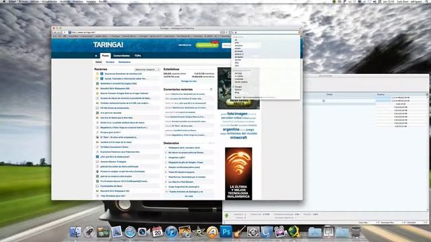The height and width of the screenshot is (242, 431).
Task: Choose taringa from recent searches
Action: pos(238,73)
